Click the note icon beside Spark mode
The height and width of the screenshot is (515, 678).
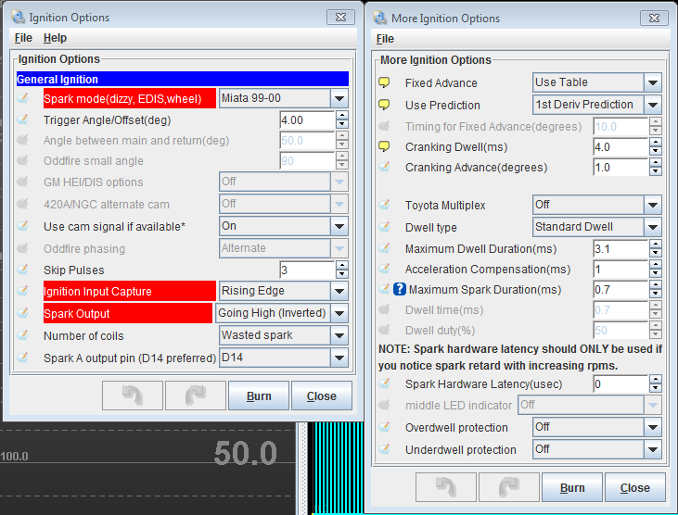(x=24, y=98)
